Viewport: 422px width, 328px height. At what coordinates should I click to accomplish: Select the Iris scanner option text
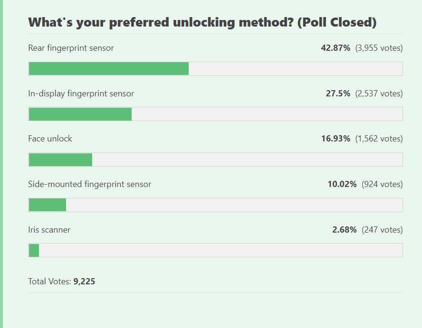click(x=49, y=230)
